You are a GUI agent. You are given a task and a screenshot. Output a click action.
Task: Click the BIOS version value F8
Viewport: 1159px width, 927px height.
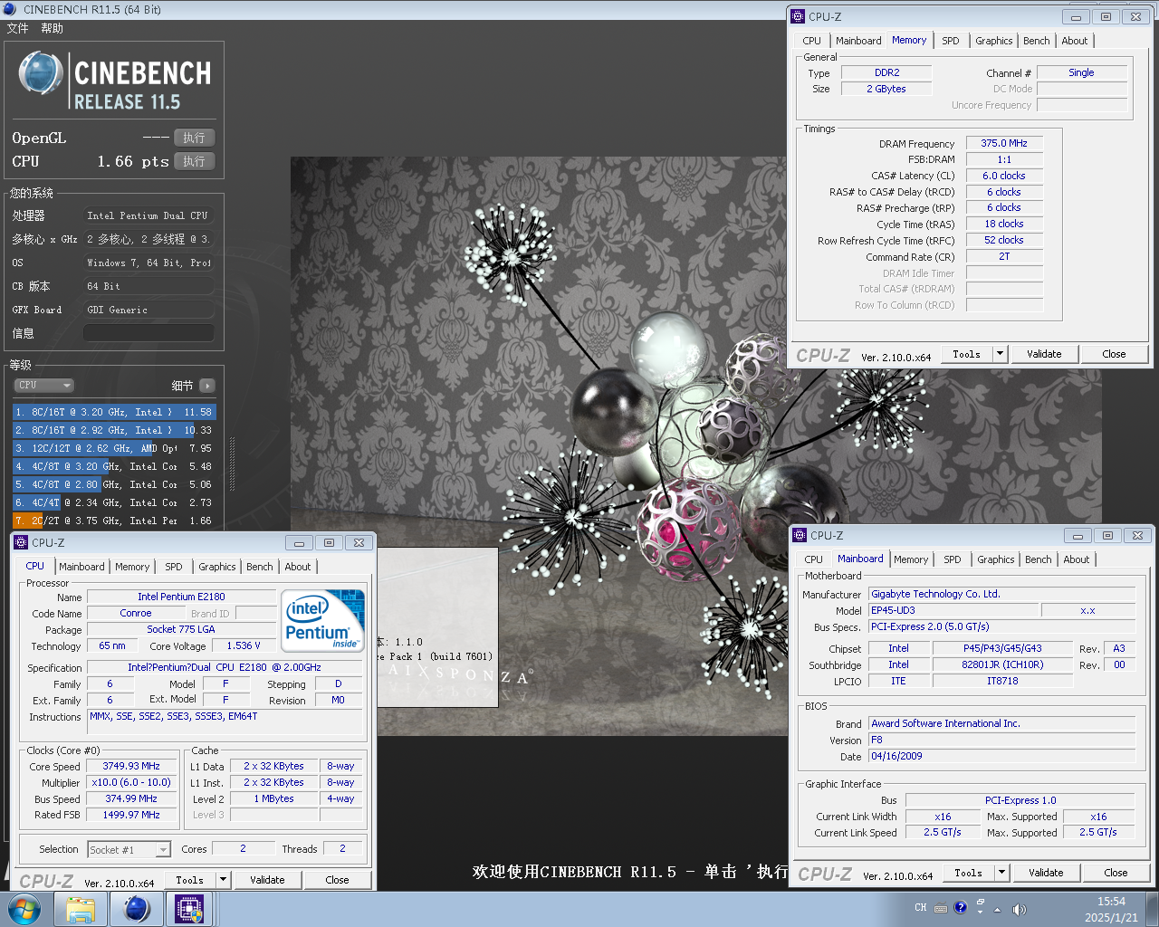1001,740
